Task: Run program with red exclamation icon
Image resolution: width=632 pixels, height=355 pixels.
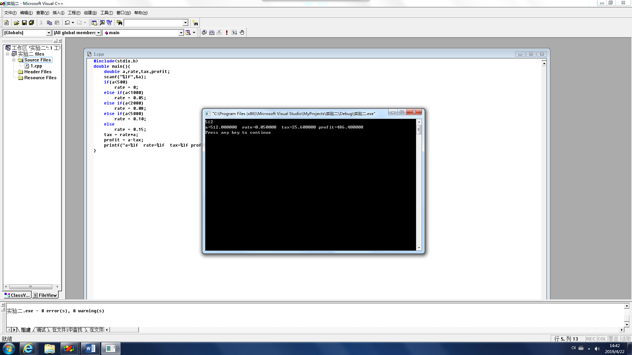Action: click(x=227, y=33)
